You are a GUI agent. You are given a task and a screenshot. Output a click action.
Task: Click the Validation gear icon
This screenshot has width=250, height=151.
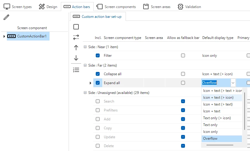tap(180, 7)
